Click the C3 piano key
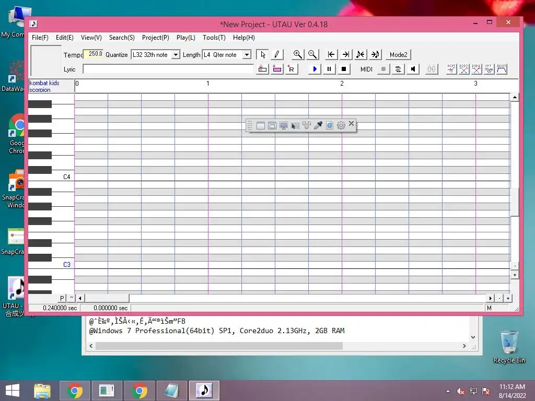Image resolution: width=535 pixels, height=401 pixels. [51, 265]
